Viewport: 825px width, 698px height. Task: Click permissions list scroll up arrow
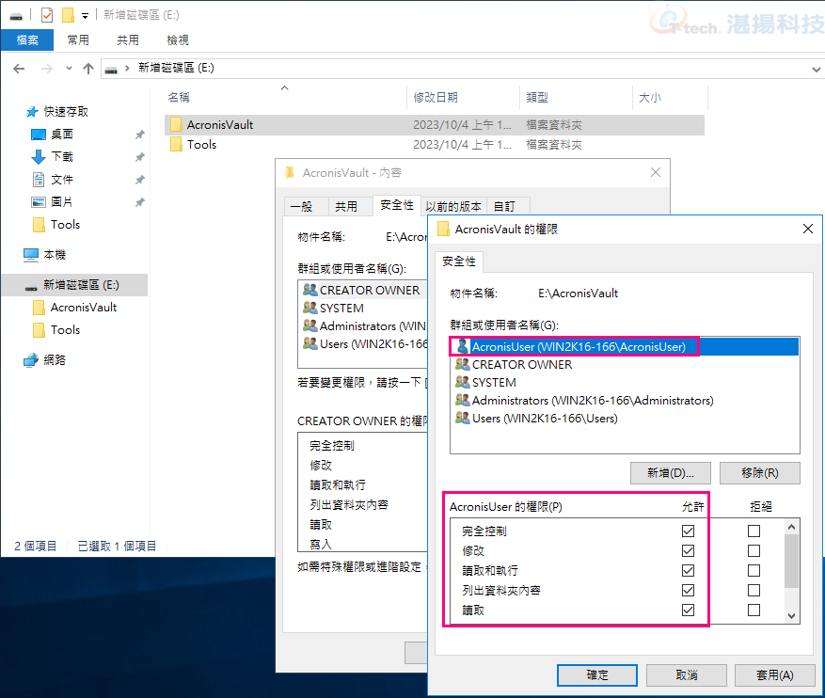click(x=792, y=527)
